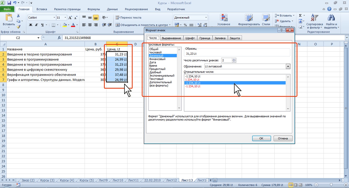The width and height of the screenshot is (349, 188).
Task: Open the Данные ribbon tab
Action: (x=112, y=9)
